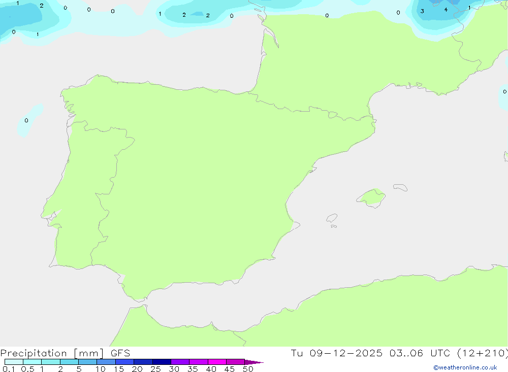The height and width of the screenshot is (372, 508).
Task: Select the 30–35 mm violet legend swatch
Action: [180, 362]
